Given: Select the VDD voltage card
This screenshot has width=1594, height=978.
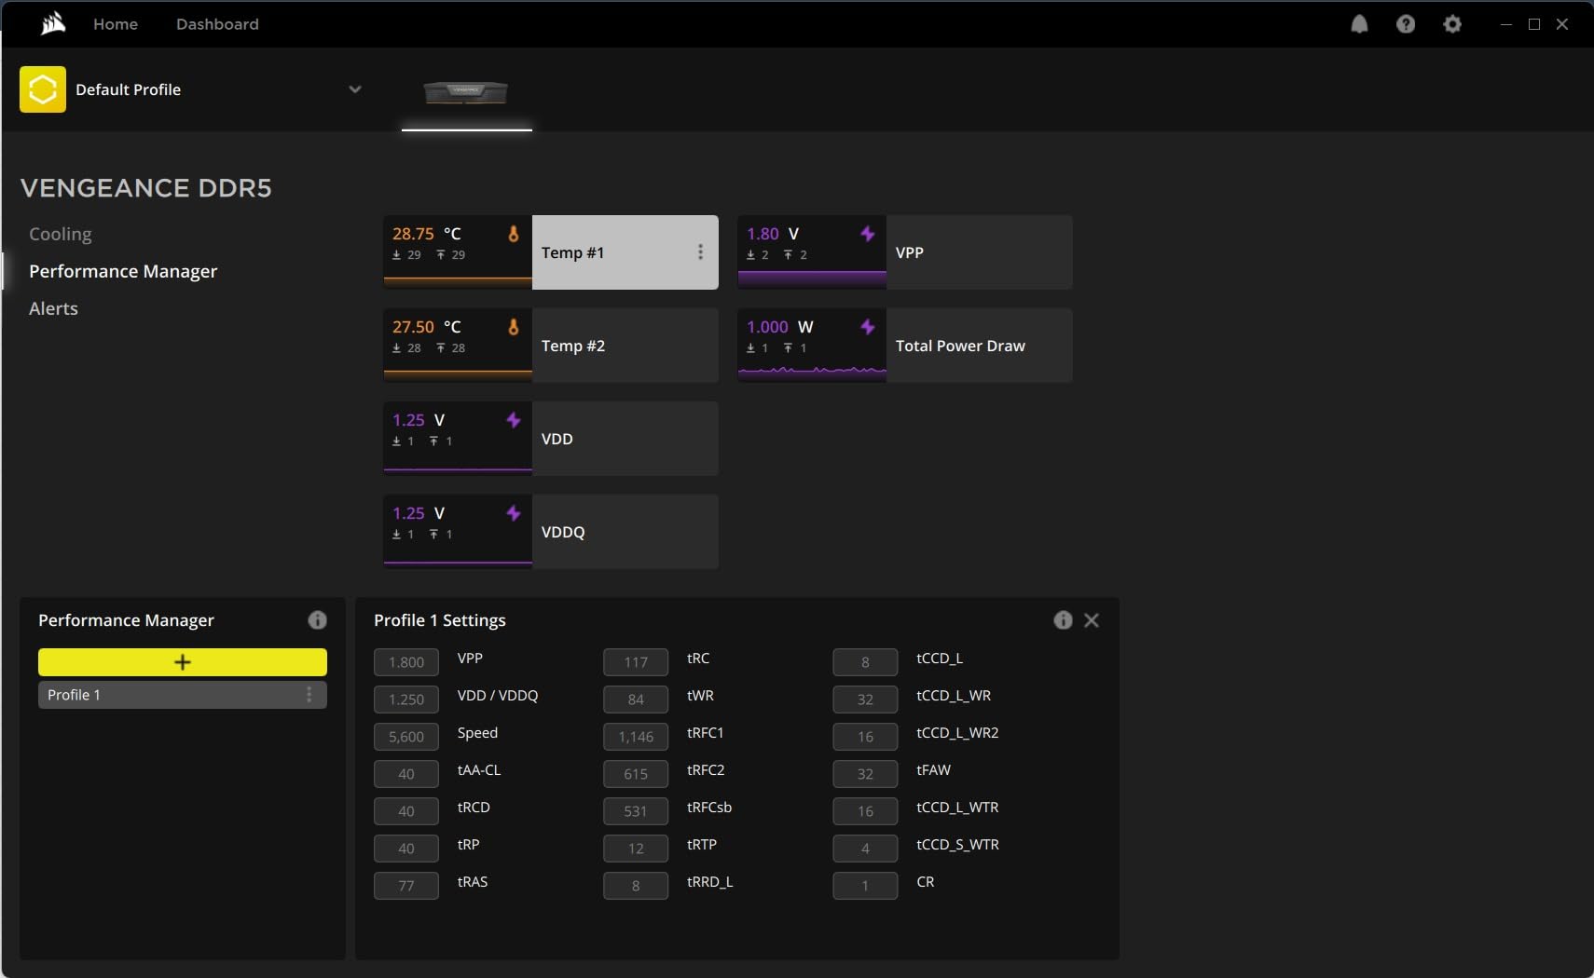Looking at the screenshot, I should pyautogui.click(x=551, y=439).
